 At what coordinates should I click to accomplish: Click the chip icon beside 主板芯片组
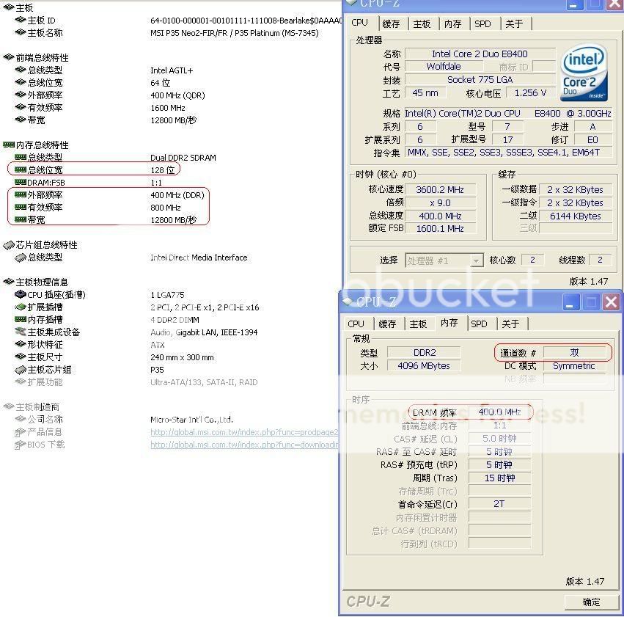coord(21,370)
